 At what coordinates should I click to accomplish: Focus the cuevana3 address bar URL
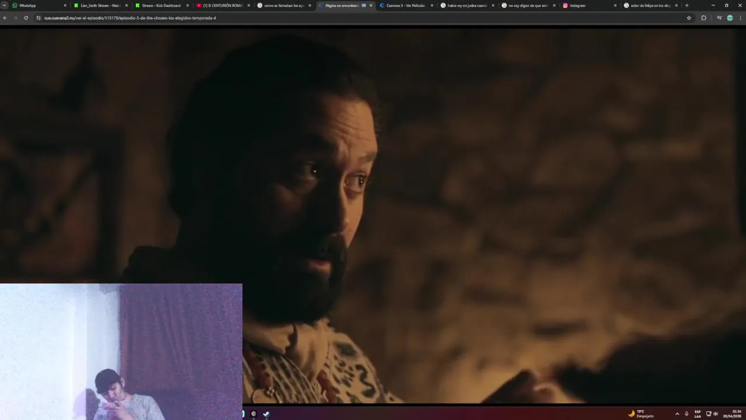coord(130,18)
